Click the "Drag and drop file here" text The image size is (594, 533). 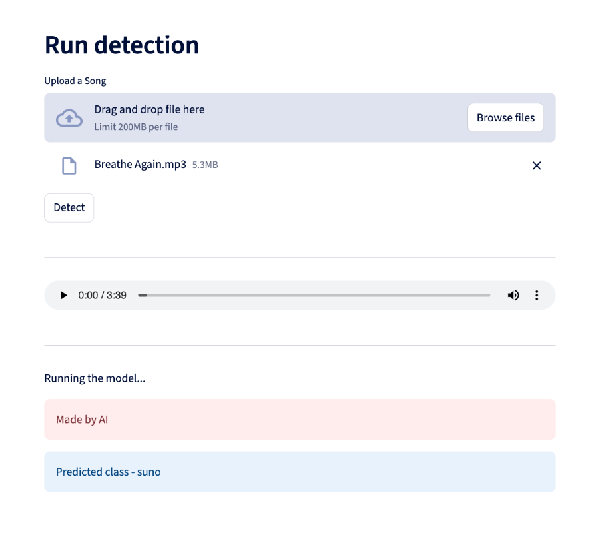(x=149, y=109)
